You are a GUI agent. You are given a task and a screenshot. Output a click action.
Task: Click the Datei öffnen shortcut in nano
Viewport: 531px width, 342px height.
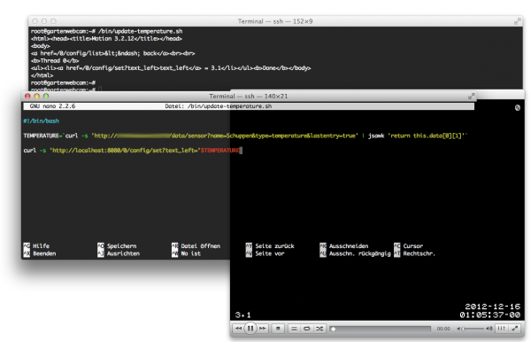tap(196, 246)
